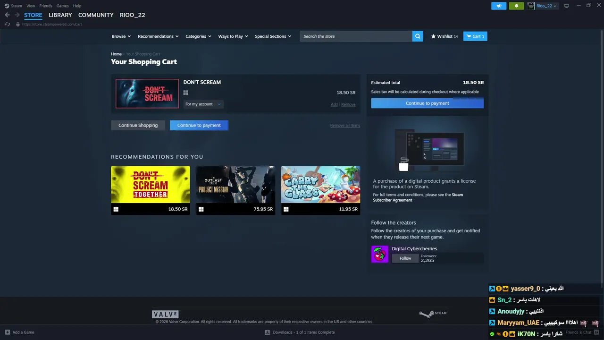Open Don't Scream Together recommendation
This screenshot has width=604, height=340.
click(151, 190)
